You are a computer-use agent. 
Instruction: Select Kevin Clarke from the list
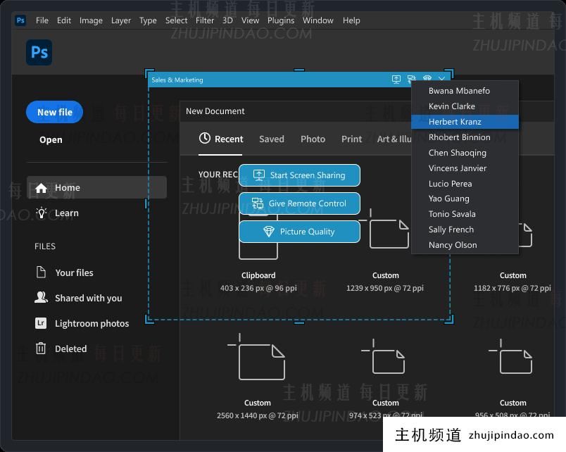(x=465, y=106)
